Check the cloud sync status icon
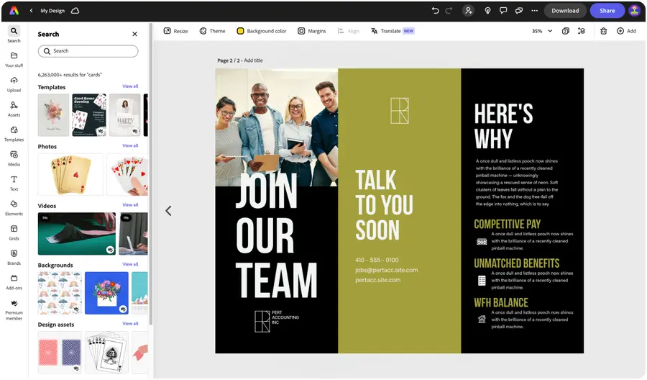 (75, 11)
